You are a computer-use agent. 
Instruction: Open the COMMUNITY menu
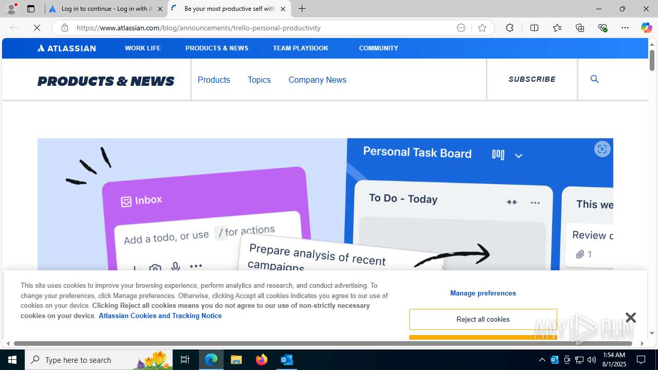pyautogui.click(x=378, y=48)
